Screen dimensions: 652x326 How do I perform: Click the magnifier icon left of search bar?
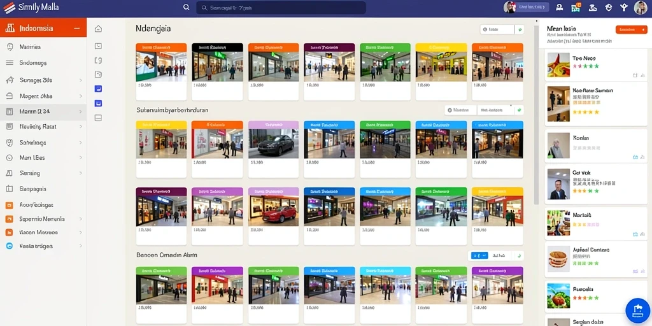coord(187,8)
